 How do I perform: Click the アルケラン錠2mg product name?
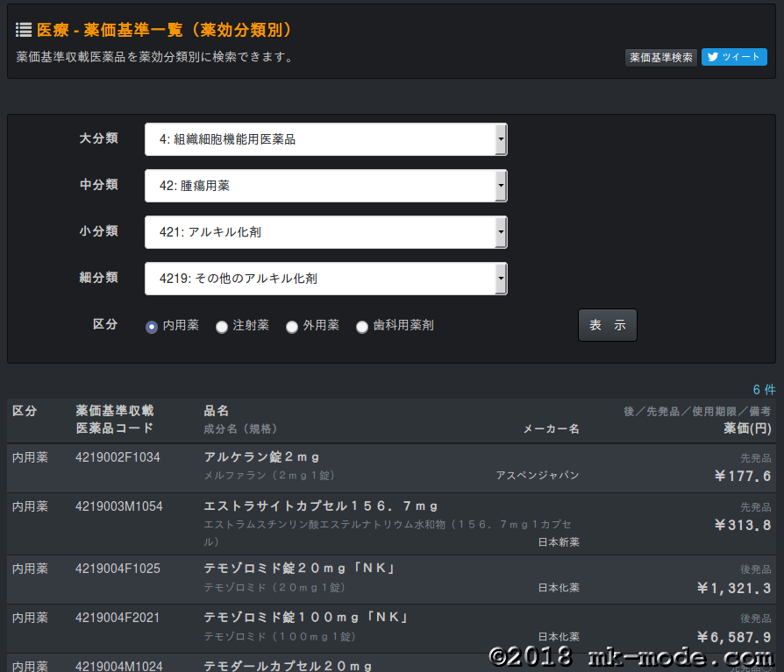pyautogui.click(x=262, y=457)
